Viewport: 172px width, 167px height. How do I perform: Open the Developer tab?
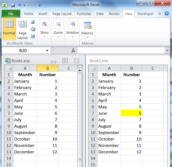[x=145, y=14]
